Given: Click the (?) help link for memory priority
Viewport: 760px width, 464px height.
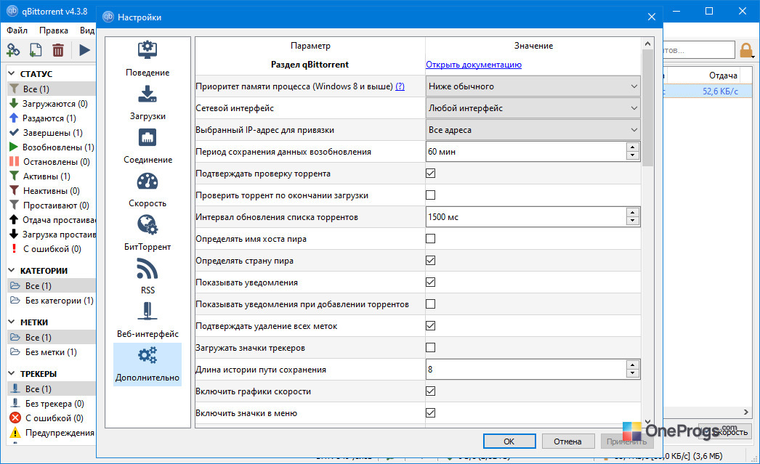Looking at the screenshot, I should (x=400, y=86).
